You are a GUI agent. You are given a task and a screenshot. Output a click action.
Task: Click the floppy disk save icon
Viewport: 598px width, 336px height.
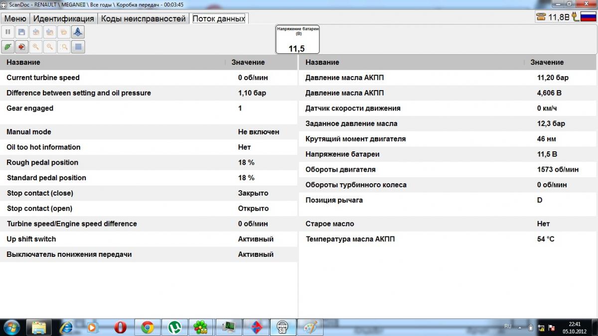(x=21, y=32)
